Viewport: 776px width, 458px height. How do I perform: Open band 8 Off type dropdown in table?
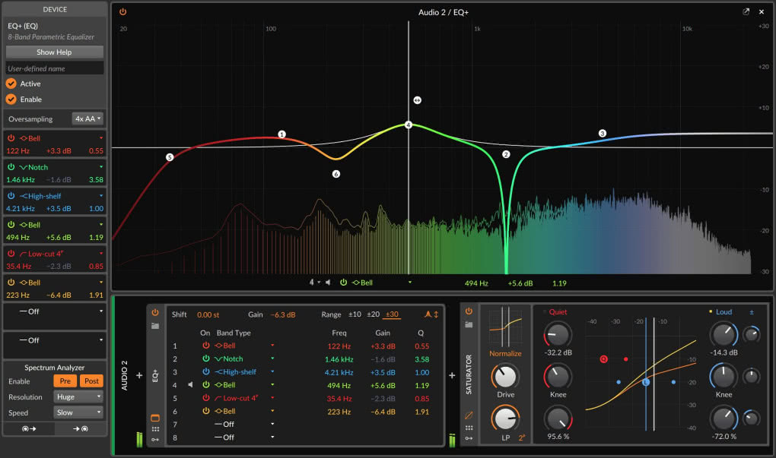(272, 437)
